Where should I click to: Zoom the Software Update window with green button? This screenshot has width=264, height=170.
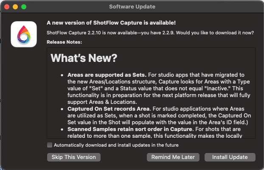click(x=24, y=7)
